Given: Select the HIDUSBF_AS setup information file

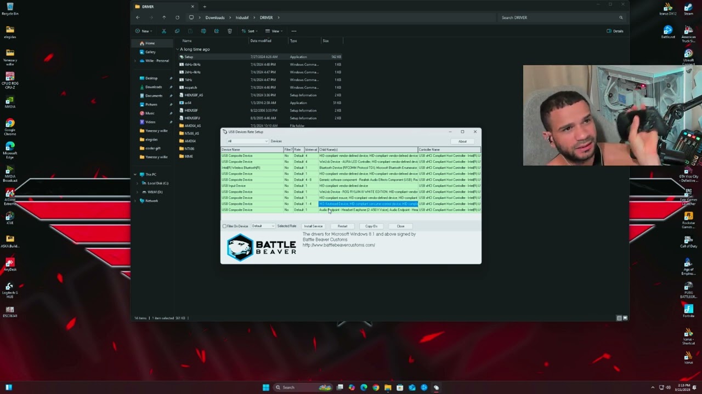Looking at the screenshot, I should [261, 95].
